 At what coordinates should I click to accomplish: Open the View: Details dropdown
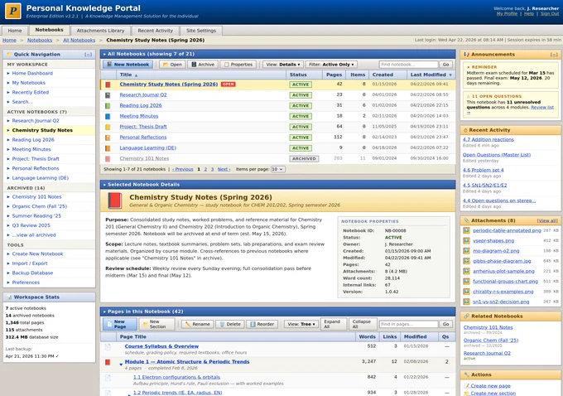coord(282,65)
